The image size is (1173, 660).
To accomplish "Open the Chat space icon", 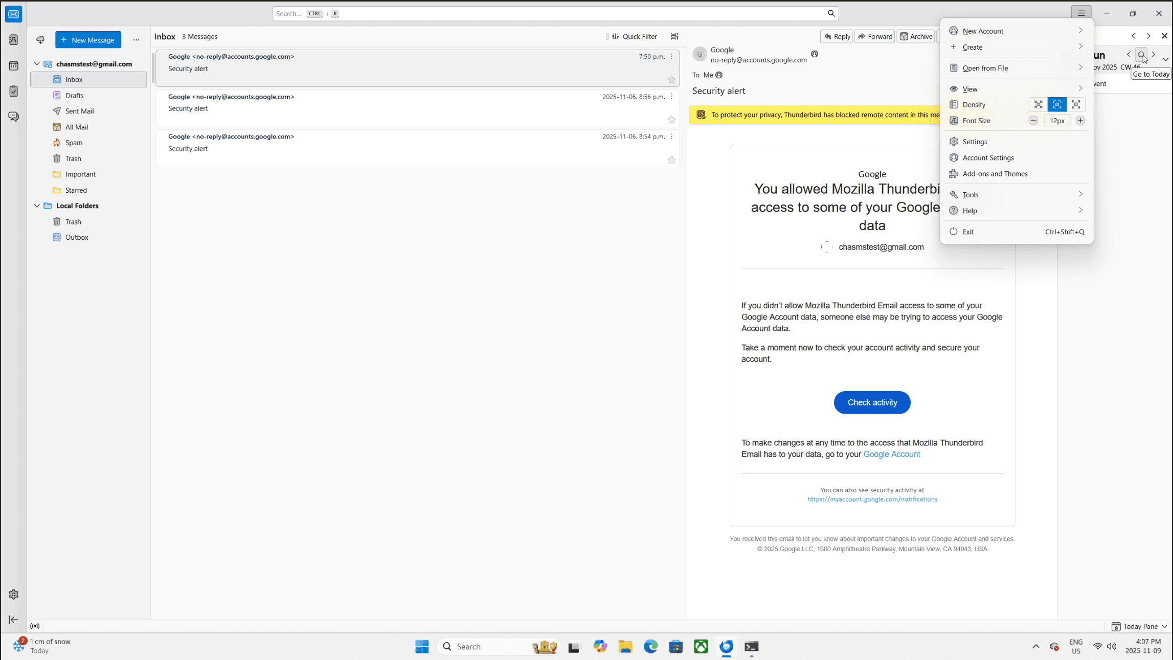I will click(14, 117).
